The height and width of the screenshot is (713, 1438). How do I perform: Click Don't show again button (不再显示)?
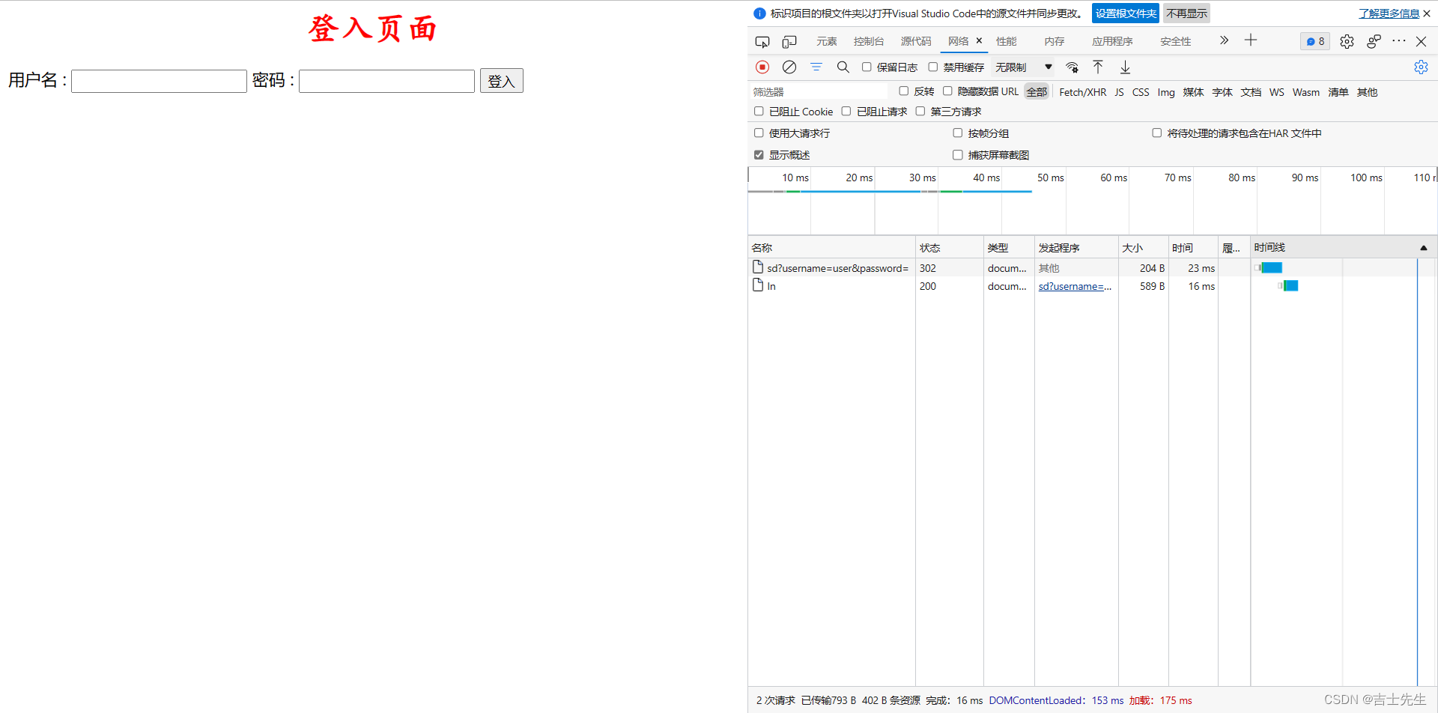[1186, 13]
